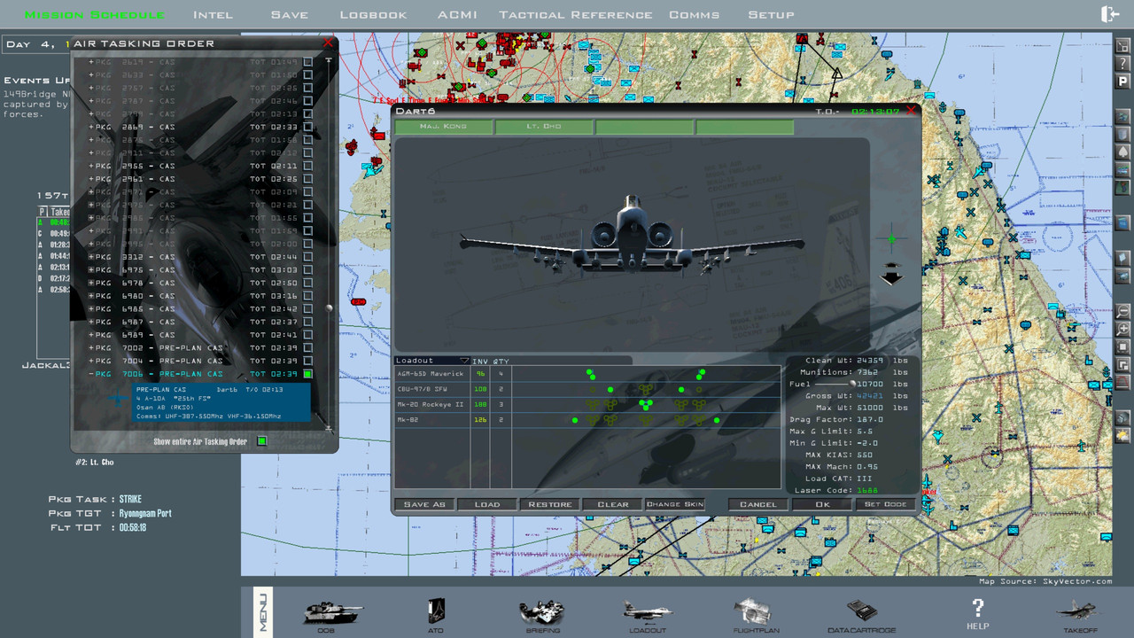Open the Logbook menu
The width and height of the screenshot is (1134, 638).
(x=373, y=15)
